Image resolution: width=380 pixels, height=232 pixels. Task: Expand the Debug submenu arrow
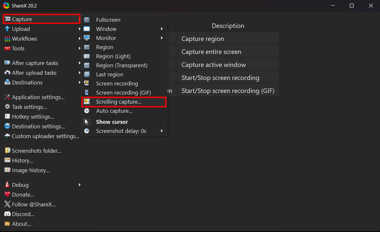point(80,185)
